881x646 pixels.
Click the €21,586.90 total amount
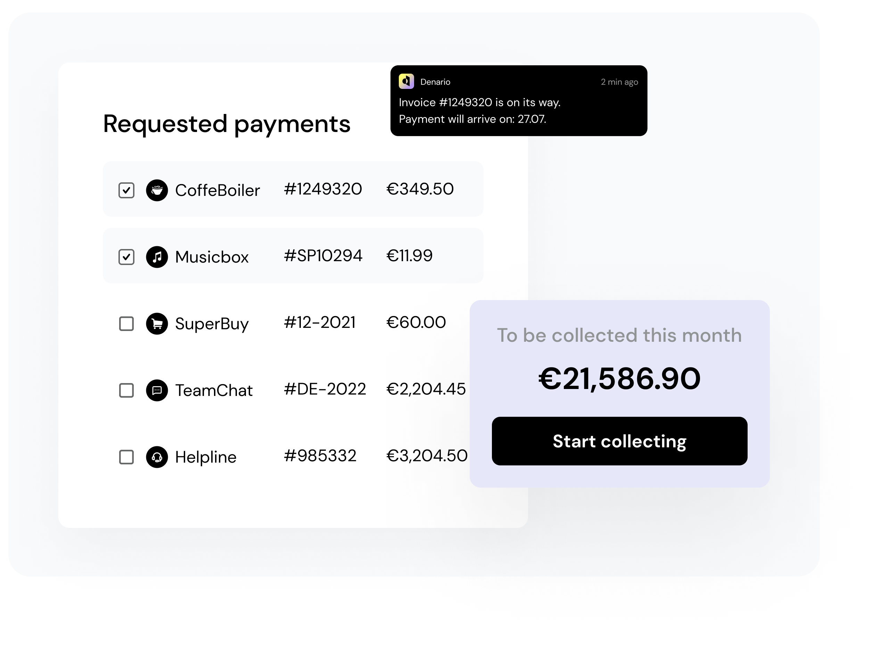pos(619,379)
